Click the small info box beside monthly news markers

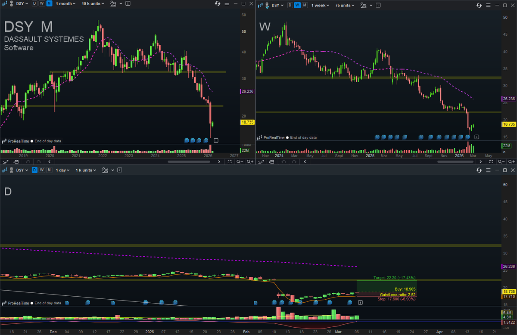tap(216, 140)
